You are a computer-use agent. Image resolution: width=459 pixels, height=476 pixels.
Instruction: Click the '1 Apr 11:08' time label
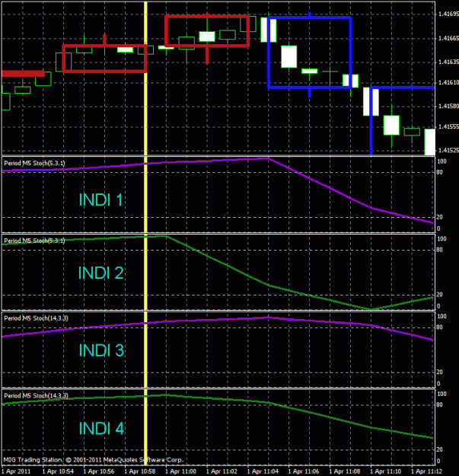tap(345, 471)
